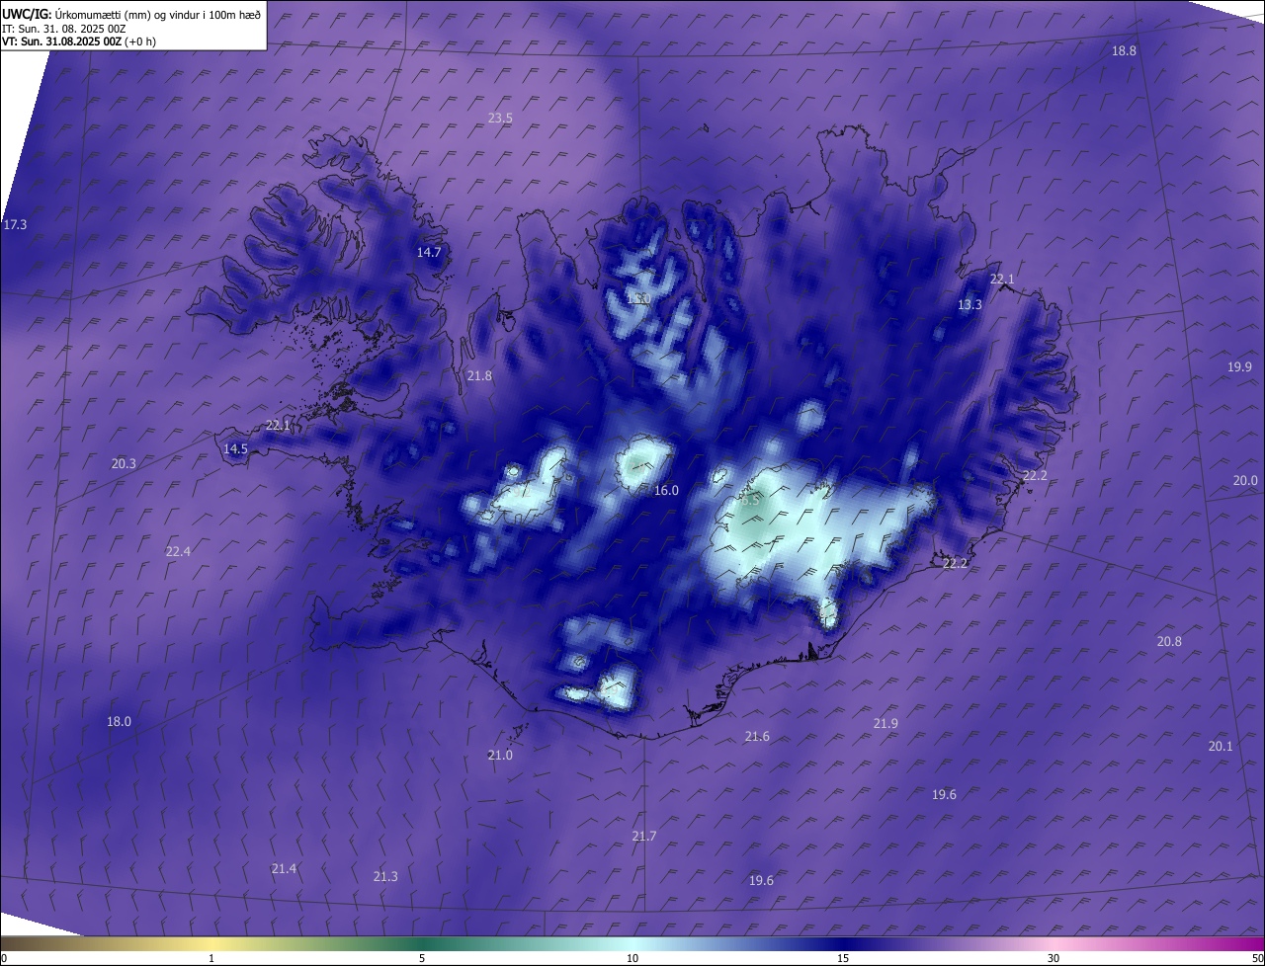Click the 21.7 value label
This screenshot has width=1265, height=966.
tap(643, 837)
